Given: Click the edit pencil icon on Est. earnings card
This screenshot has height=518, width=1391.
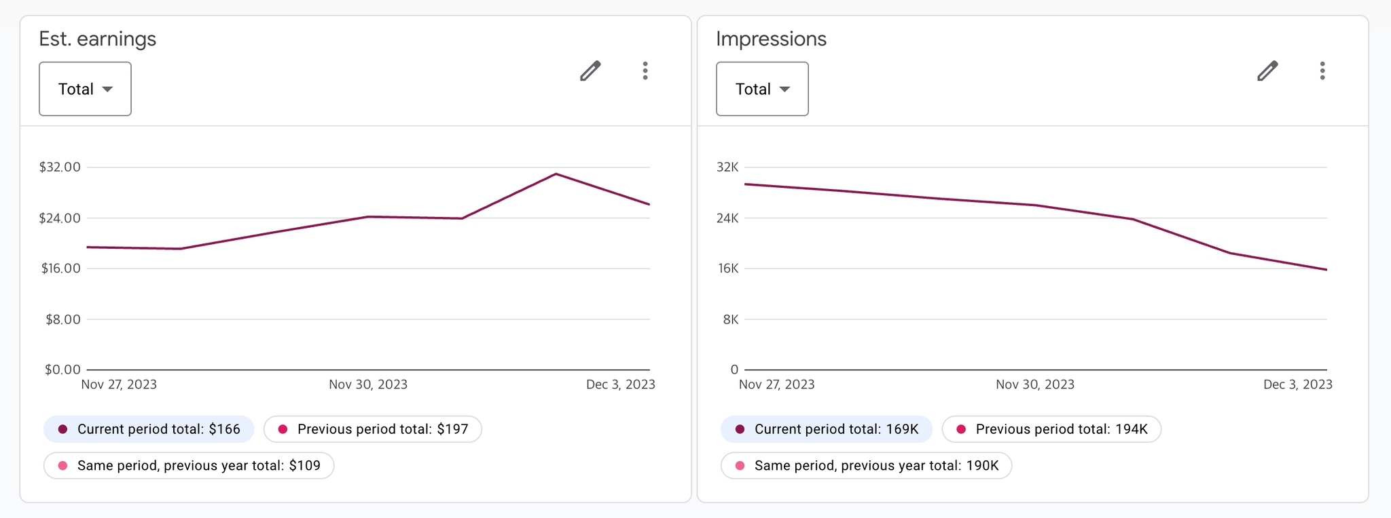Looking at the screenshot, I should point(590,71).
